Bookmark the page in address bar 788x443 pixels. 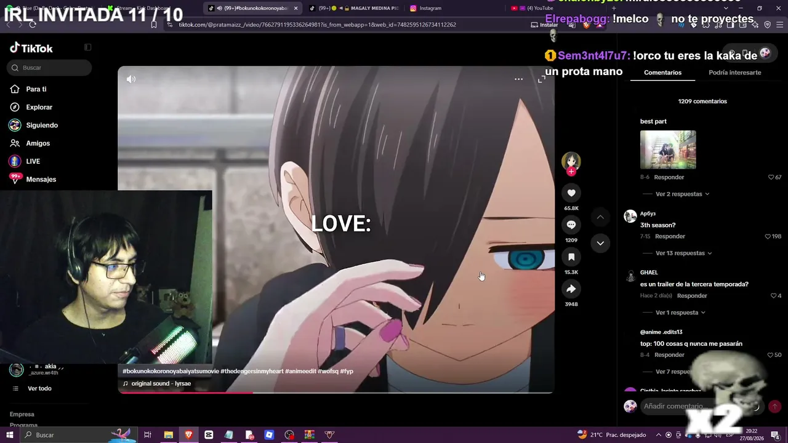pos(154,25)
